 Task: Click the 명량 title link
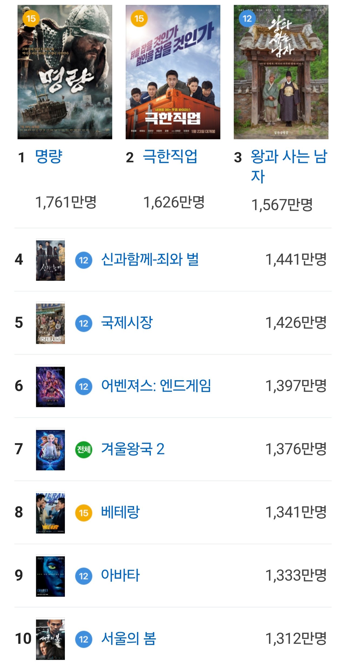pyautogui.click(x=49, y=157)
